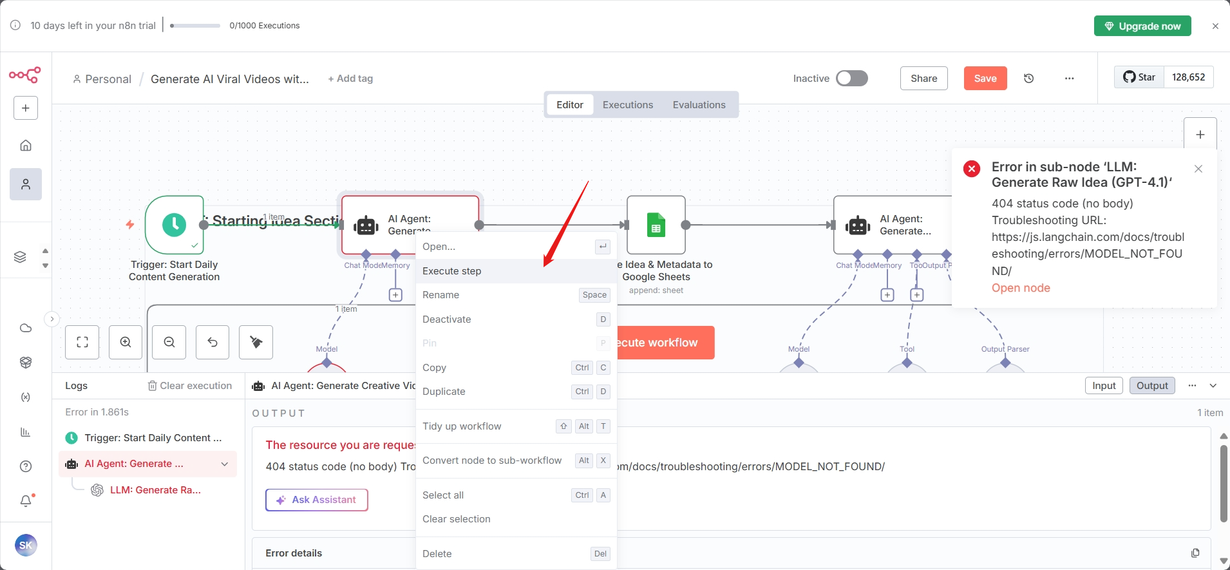1230x570 pixels.
Task: Click the GitHub Star button
Action: click(1139, 77)
